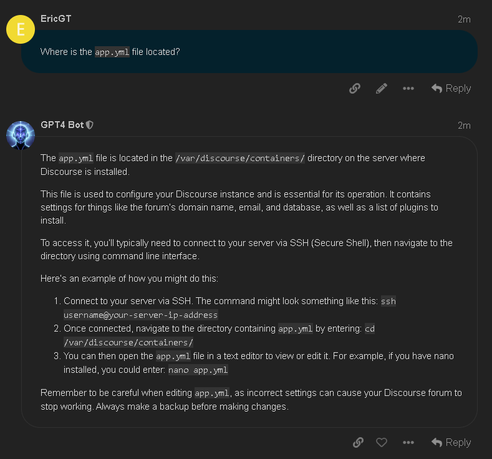Click the ssh code in step one
Viewport: 492px width, 459px height.
(x=388, y=301)
